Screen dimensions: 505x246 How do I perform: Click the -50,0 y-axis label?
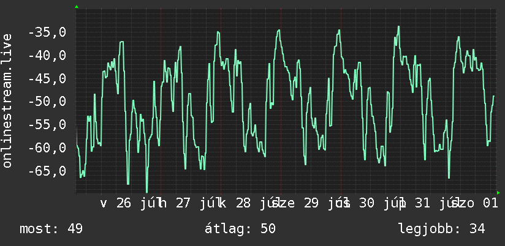pyautogui.click(x=47, y=102)
